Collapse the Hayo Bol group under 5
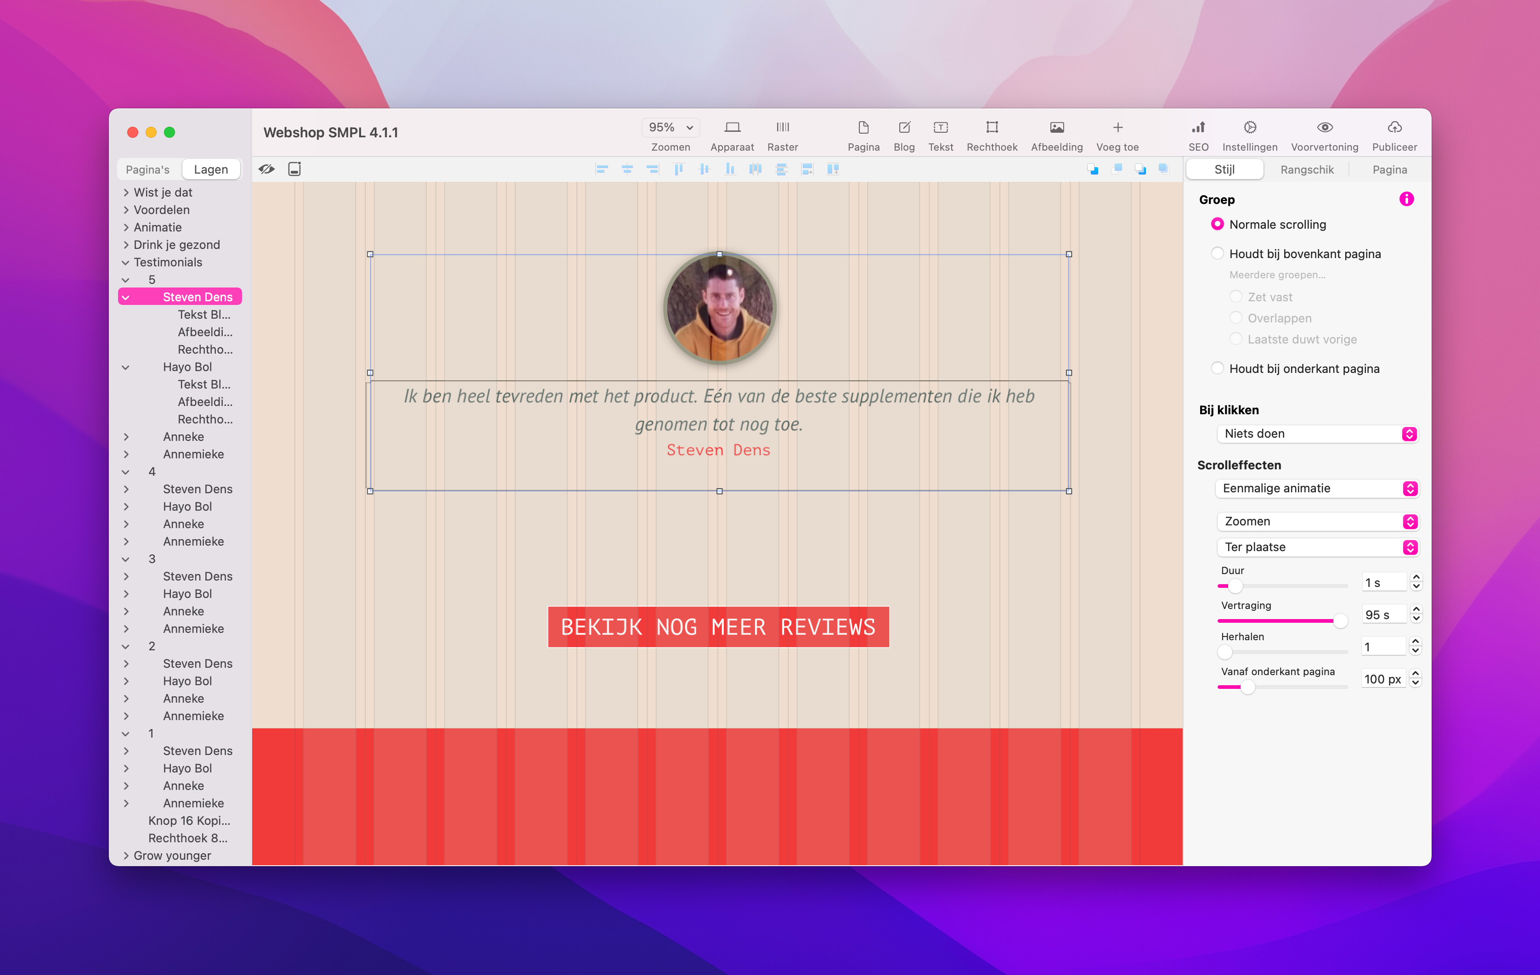1540x975 pixels. point(125,367)
